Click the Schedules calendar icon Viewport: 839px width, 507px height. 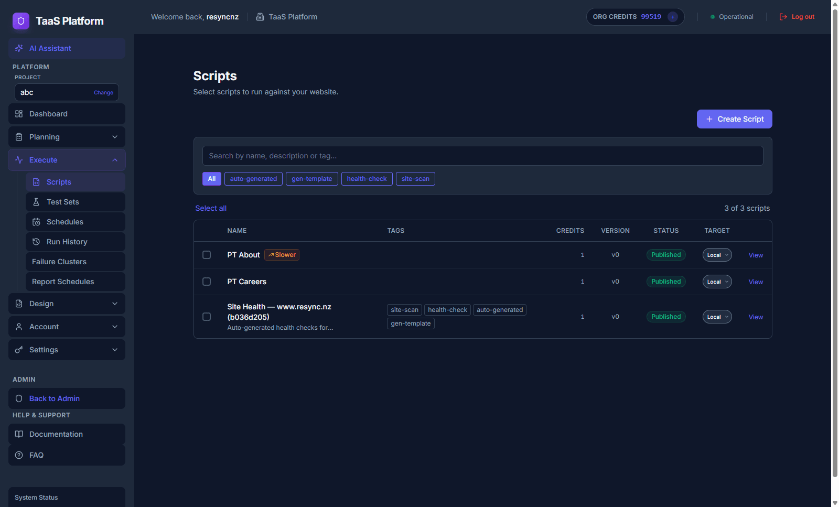(36, 222)
